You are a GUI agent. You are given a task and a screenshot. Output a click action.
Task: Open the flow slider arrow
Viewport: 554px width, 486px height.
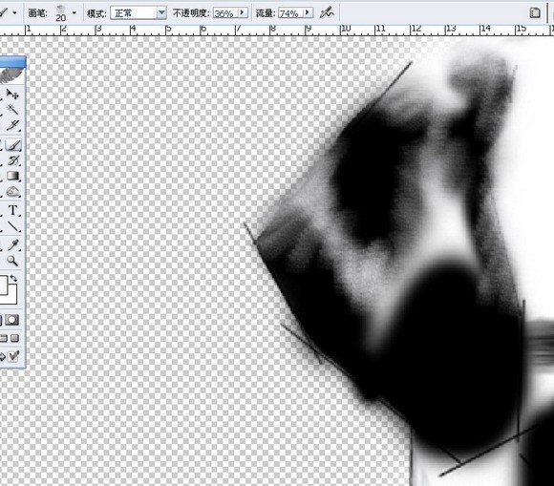pos(308,13)
